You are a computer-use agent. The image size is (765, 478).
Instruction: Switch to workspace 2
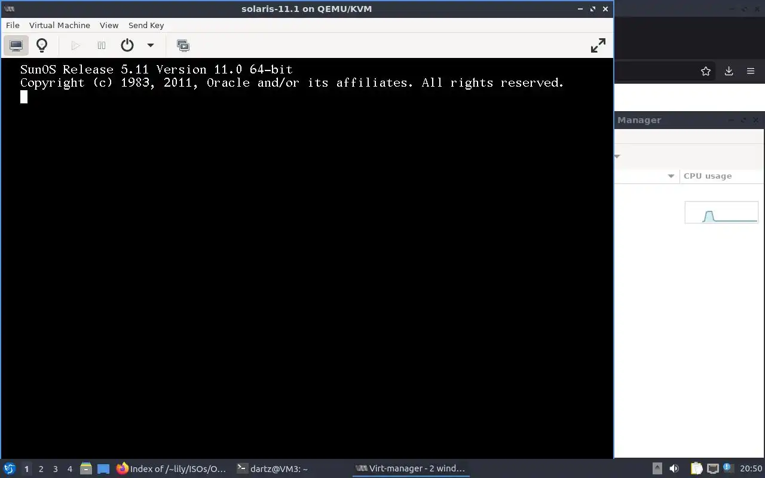coord(41,468)
